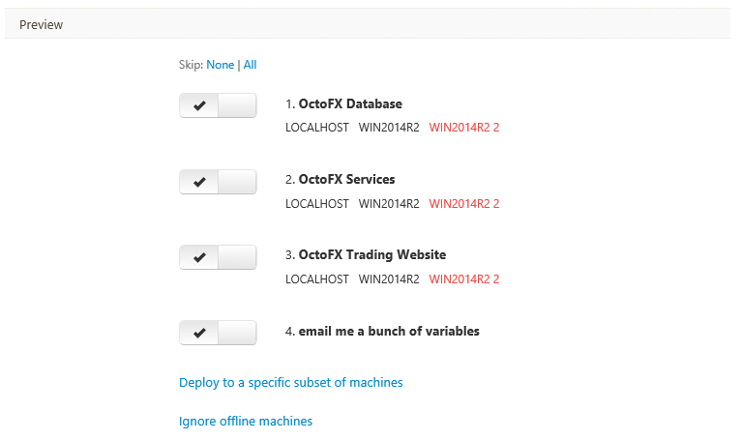Image resolution: width=741 pixels, height=440 pixels.
Task: Click LOCALHOST under OctoFX Database
Action: click(x=317, y=128)
